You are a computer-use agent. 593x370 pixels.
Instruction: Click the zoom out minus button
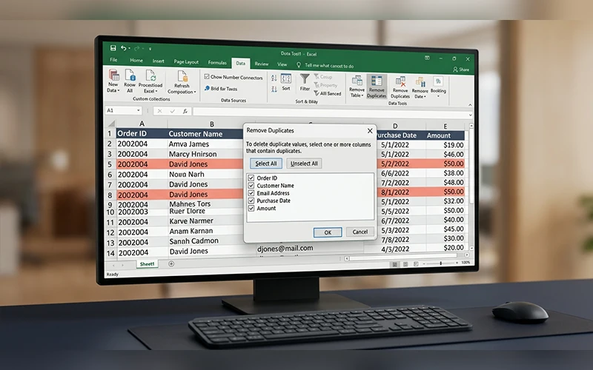pyautogui.click(x=424, y=263)
